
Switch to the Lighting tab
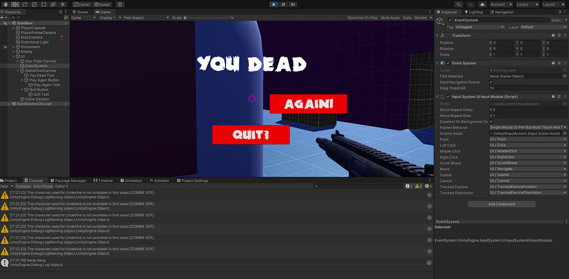coord(473,12)
